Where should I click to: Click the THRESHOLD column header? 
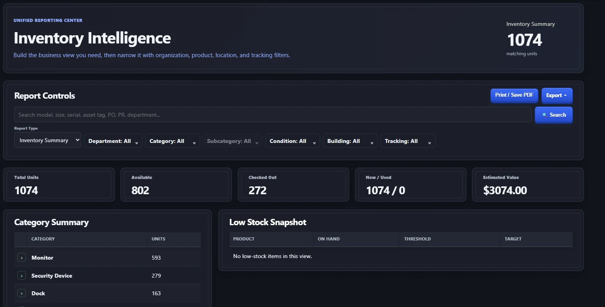click(x=417, y=239)
